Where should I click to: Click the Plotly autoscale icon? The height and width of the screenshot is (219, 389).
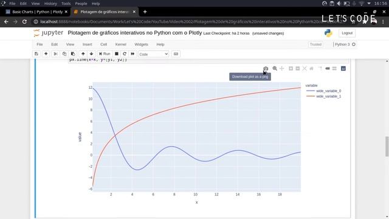305,69
